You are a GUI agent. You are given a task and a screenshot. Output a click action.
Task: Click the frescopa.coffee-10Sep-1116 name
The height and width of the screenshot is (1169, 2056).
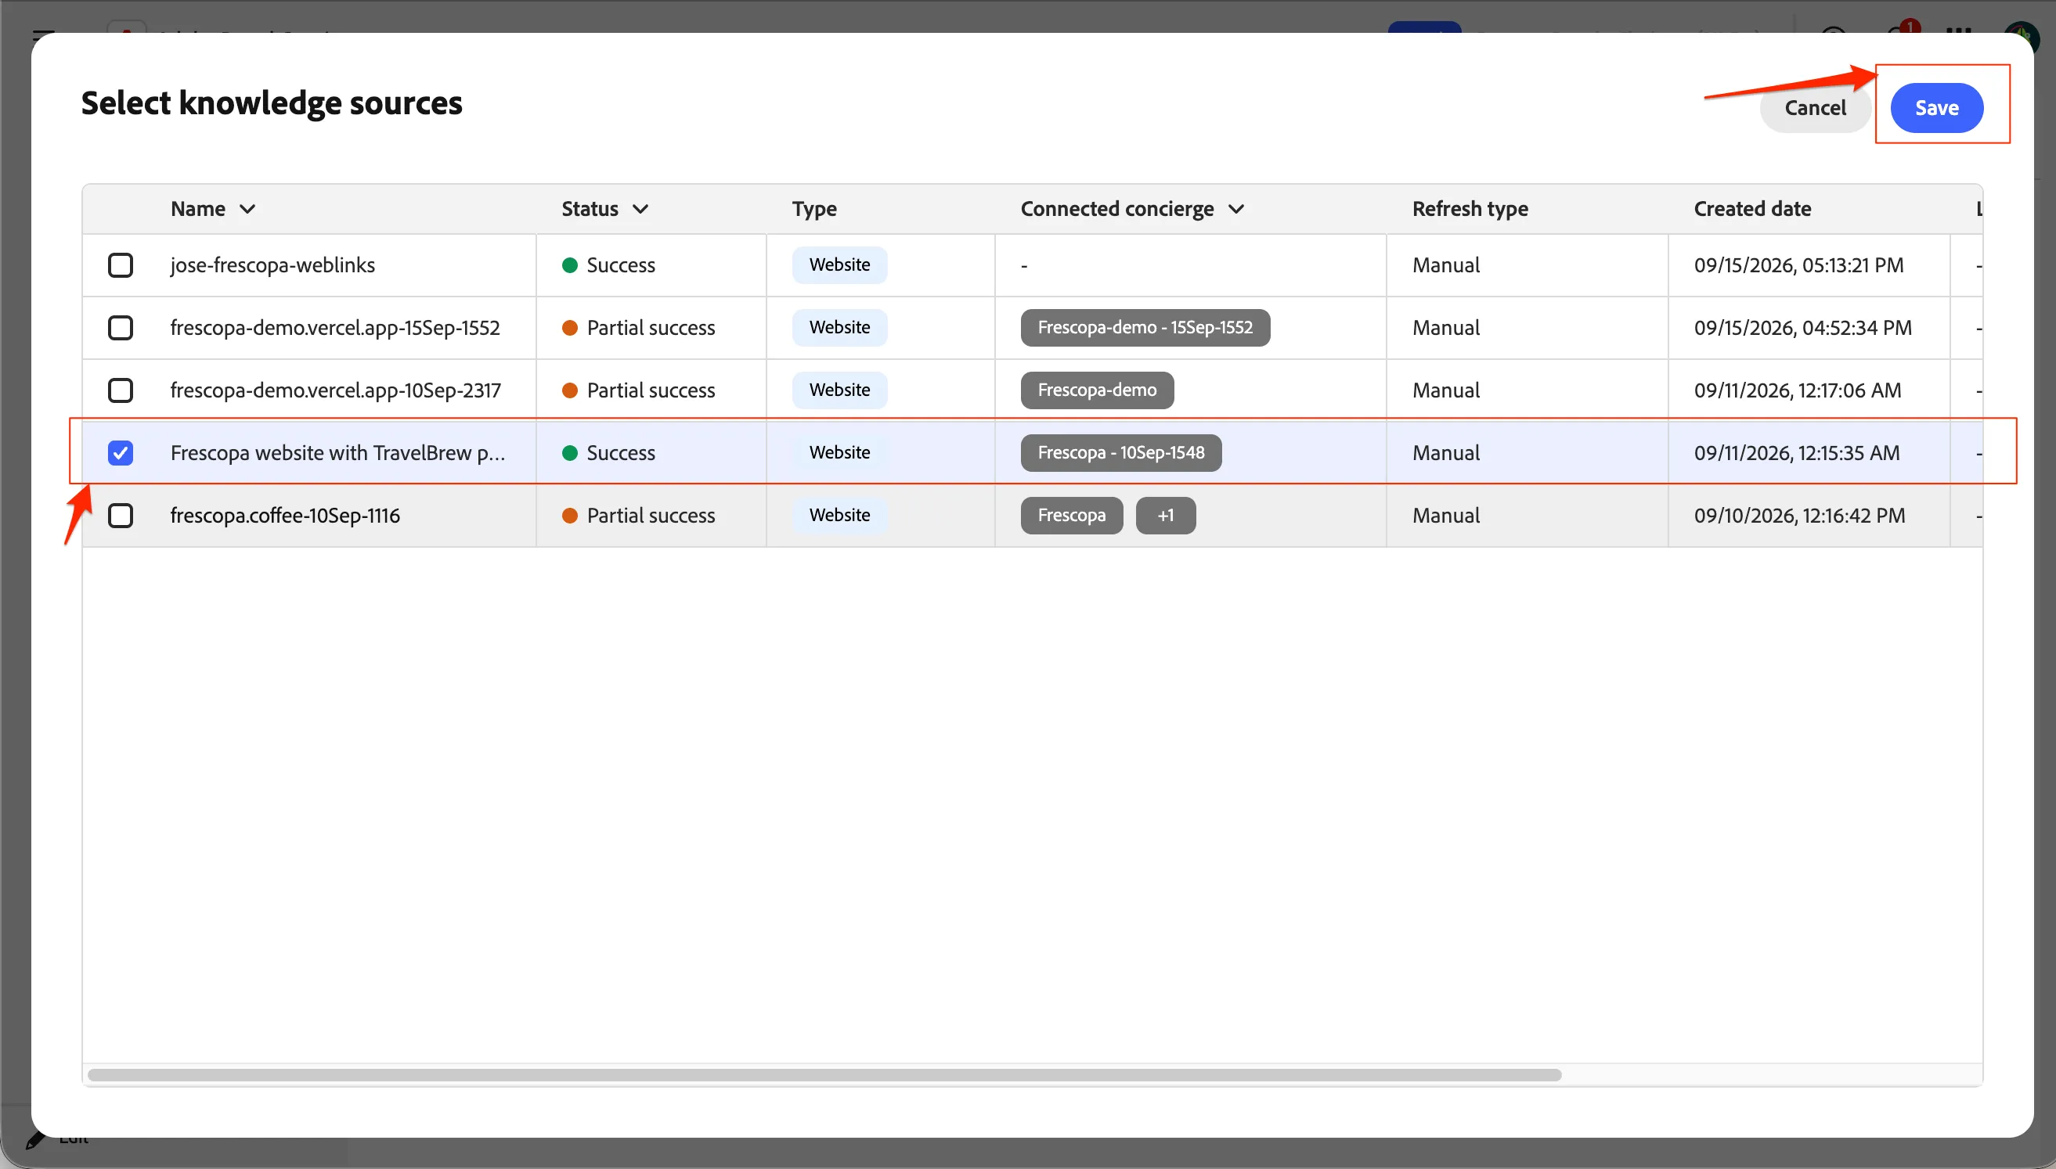(x=285, y=516)
